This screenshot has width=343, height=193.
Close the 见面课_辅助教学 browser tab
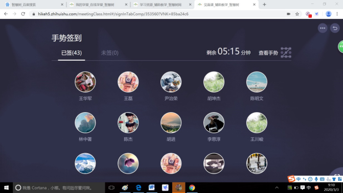click(x=254, y=5)
